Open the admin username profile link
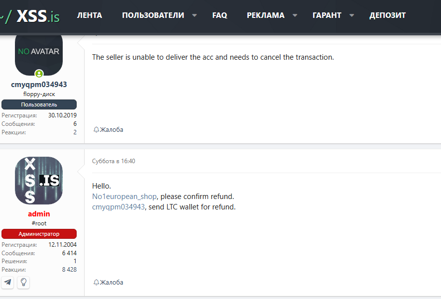The image size is (441, 299). [39, 214]
